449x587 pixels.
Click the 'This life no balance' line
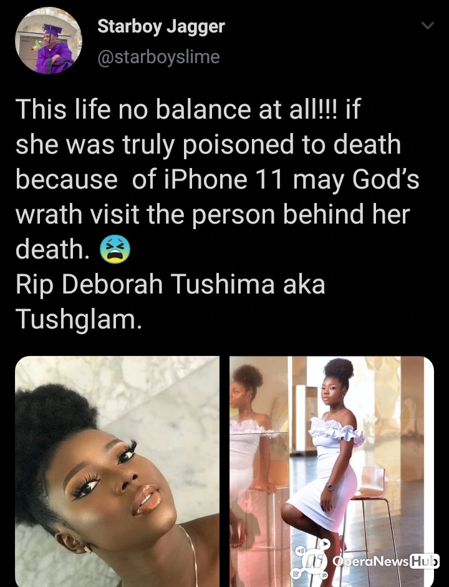tap(188, 109)
